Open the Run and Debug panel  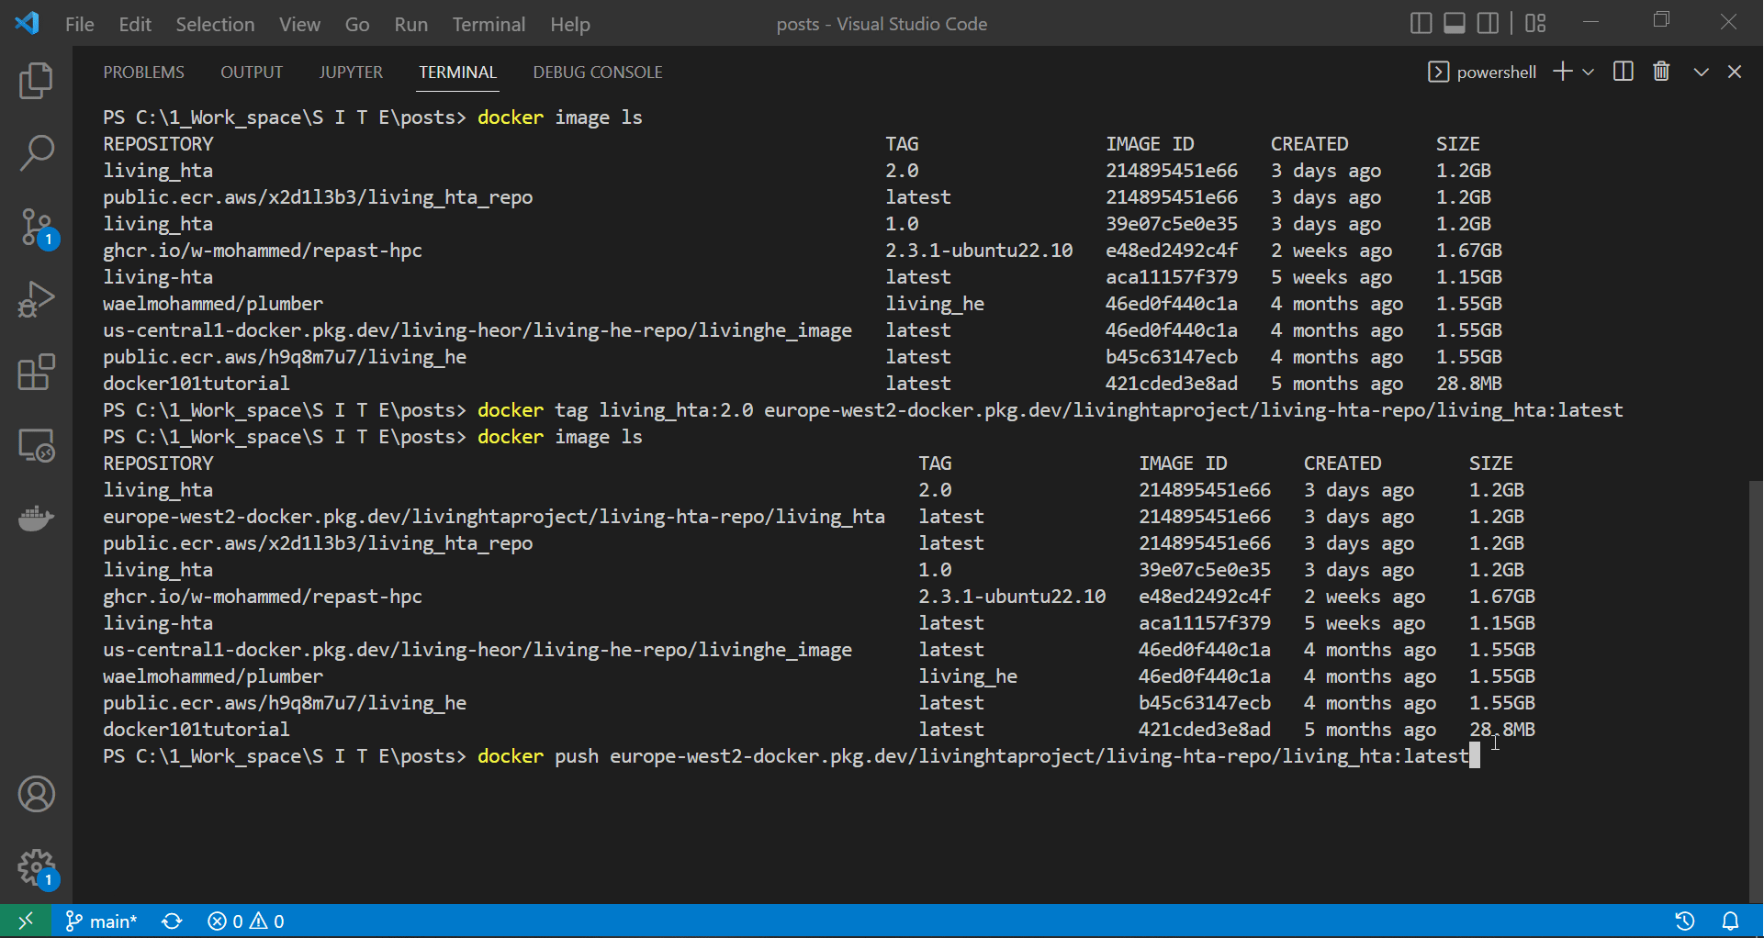point(37,299)
